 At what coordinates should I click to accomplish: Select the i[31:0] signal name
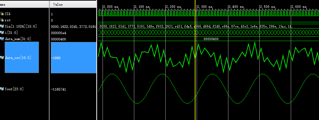12,33
